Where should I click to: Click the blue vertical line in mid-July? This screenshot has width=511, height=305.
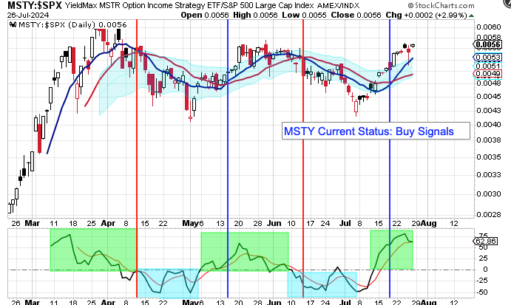tap(390, 148)
